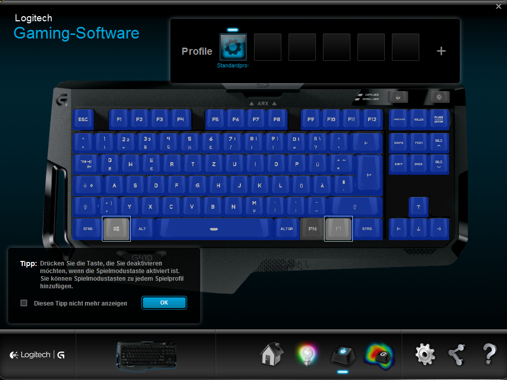Click the game mode button on the keyboard
The width and height of the screenshot is (507, 380).
point(397,97)
